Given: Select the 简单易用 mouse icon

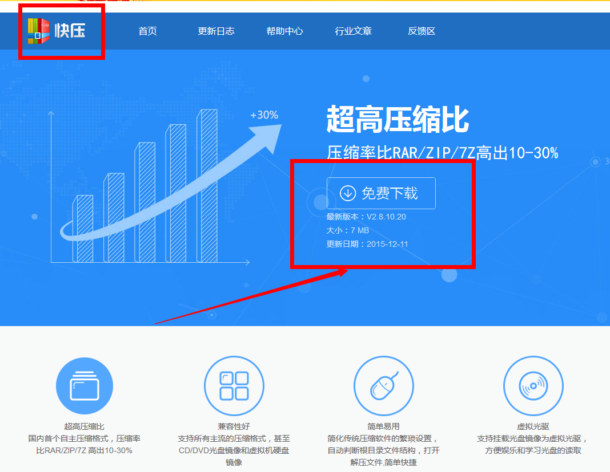Looking at the screenshot, I should point(384,386).
